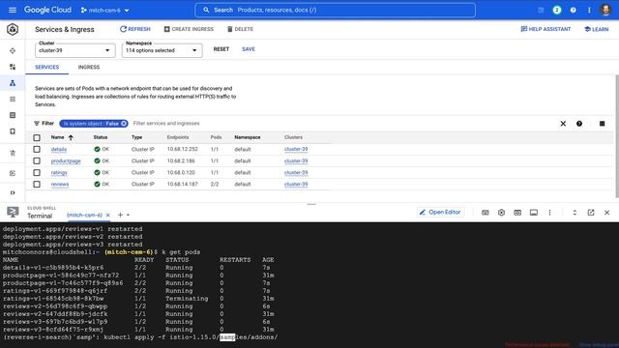Click the Reset filters button

pyautogui.click(x=221, y=49)
